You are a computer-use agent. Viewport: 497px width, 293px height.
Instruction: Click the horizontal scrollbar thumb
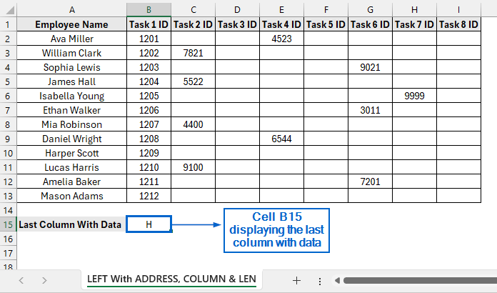tap(420, 280)
